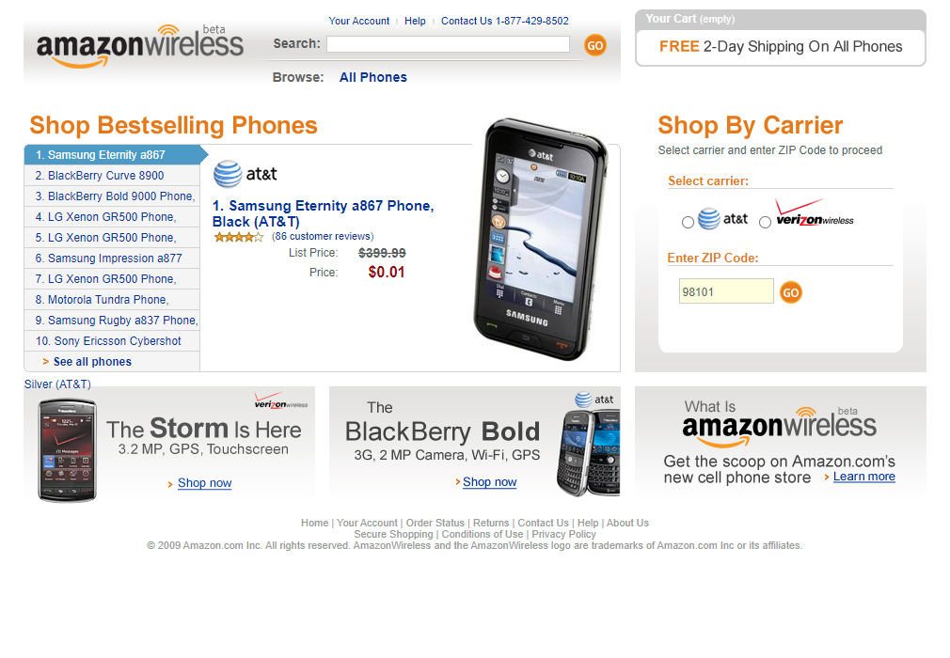This screenshot has width=950, height=658.
Task: Click the orange GO button beside ZIP code
Action: coord(790,293)
